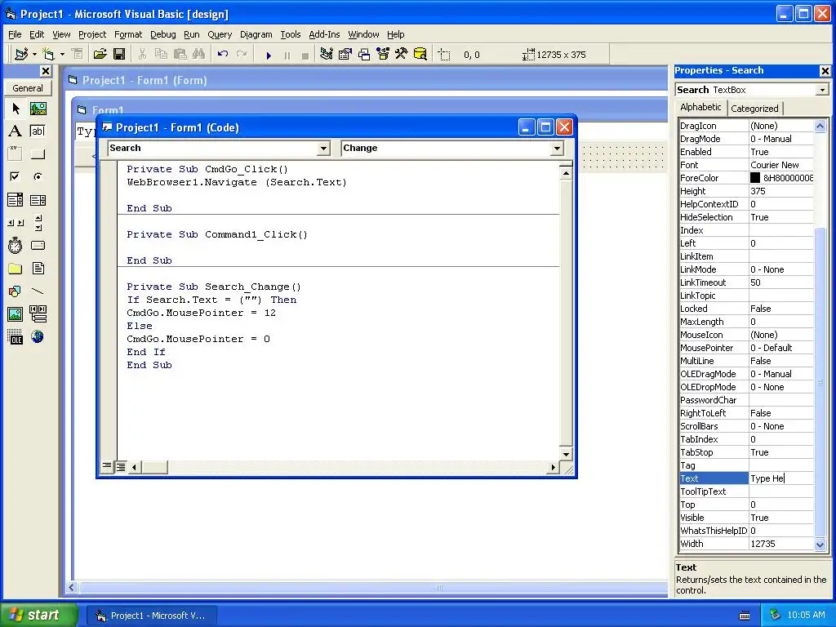Select the Label control tool
The height and width of the screenshot is (627, 836).
point(16,131)
